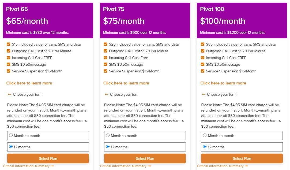Open Click here to learn more for Pivot 100
Viewport: 290px width, 170px height.
click(x=223, y=83)
